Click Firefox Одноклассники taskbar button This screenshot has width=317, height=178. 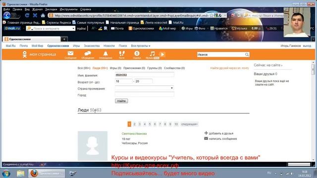click(47, 174)
